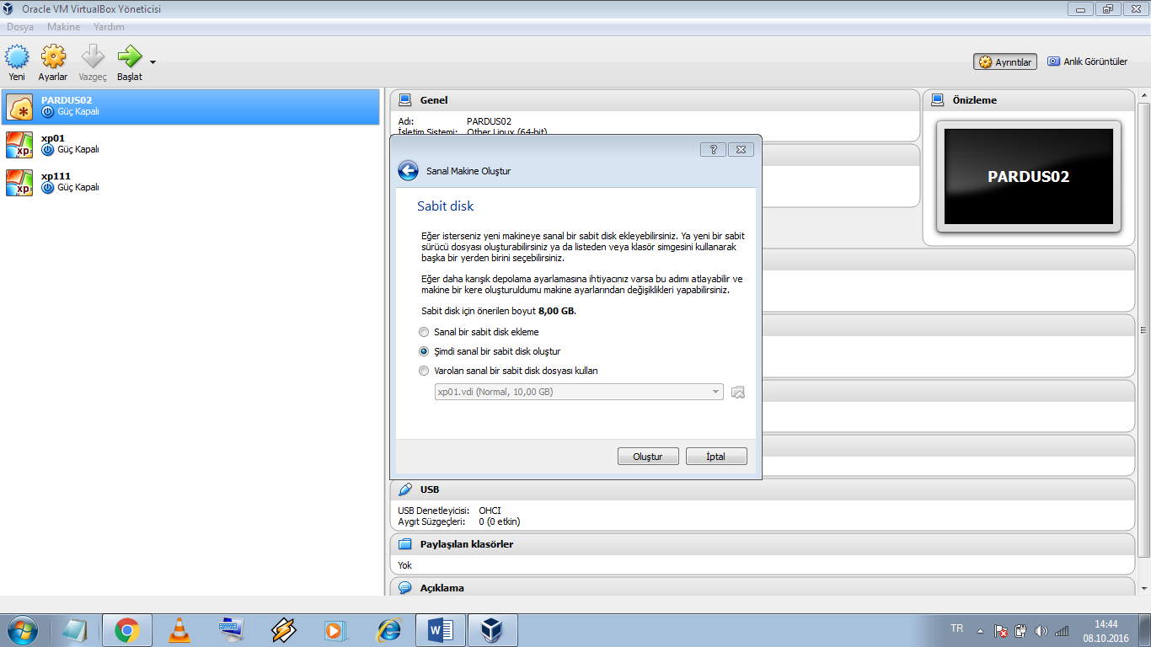Image resolution: width=1151 pixels, height=647 pixels.
Task: Click the 'Paylaşılan klasörler' header label
Action: [x=467, y=544]
